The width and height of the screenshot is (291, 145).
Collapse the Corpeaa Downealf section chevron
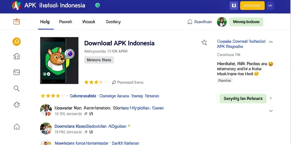(271, 42)
